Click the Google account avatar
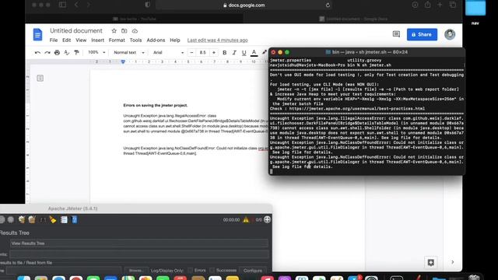This screenshot has width=498, height=280. point(450,34)
